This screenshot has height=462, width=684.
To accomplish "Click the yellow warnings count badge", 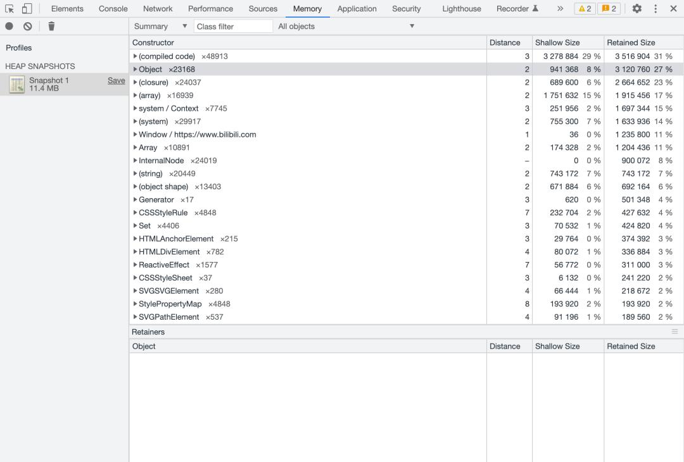I will tap(585, 9).
